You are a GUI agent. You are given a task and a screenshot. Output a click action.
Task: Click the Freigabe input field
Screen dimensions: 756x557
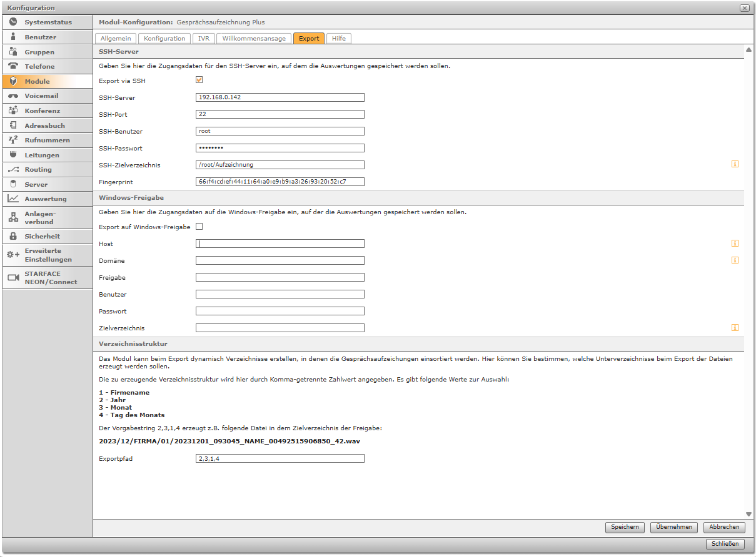(280, 277)
